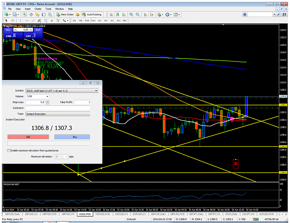Screen dimensions: 290x223
Task: Switch timeframe to H4
Action: (x=106, y=21)
